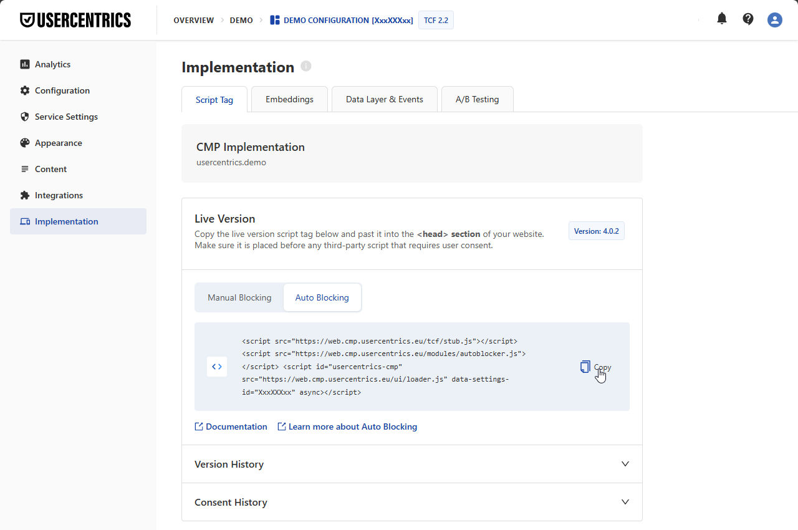Open Service Settings in the sidebar
This screenshot has height=530, width=798.
tap(78, 117)
